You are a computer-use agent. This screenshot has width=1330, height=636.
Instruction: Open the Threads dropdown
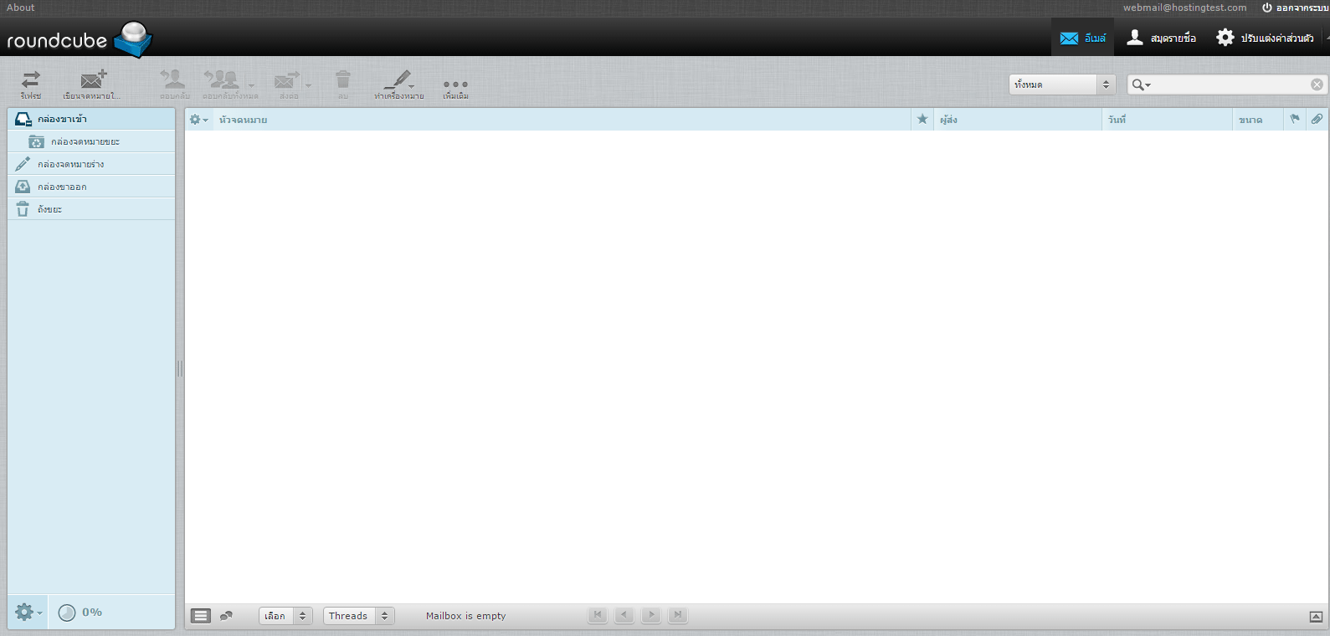[x=358, y=616]
